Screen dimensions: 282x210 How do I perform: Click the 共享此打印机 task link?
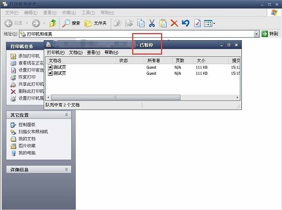click(x=31, y=84)
